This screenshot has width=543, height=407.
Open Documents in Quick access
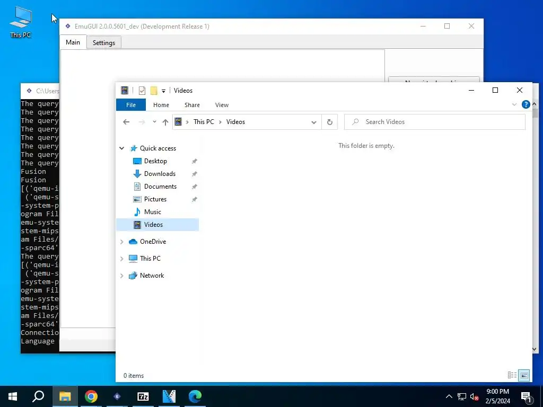pyautogui.click(x=160, y=187)
